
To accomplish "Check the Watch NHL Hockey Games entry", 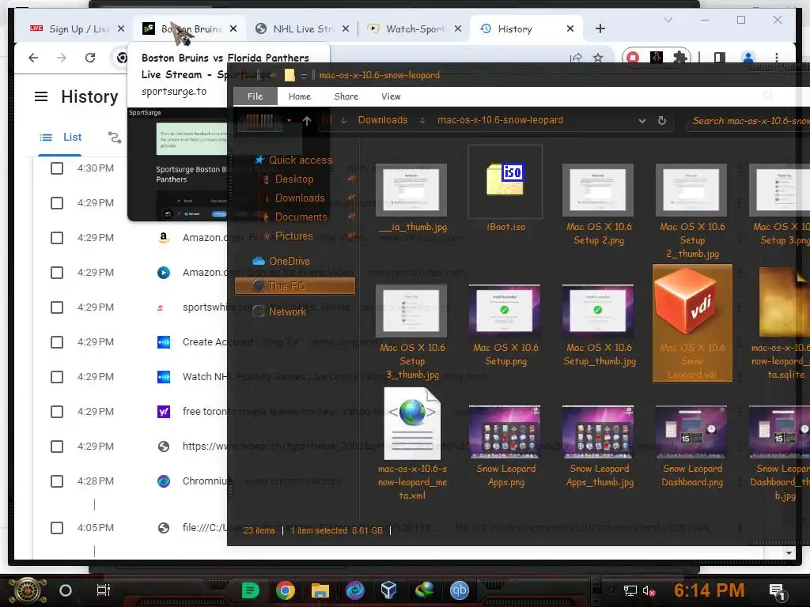I will [x=57, y=377].
